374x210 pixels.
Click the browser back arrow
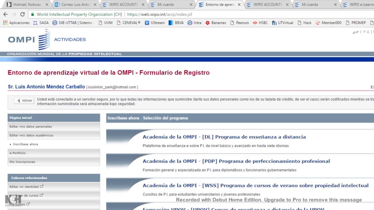point(5,14)
